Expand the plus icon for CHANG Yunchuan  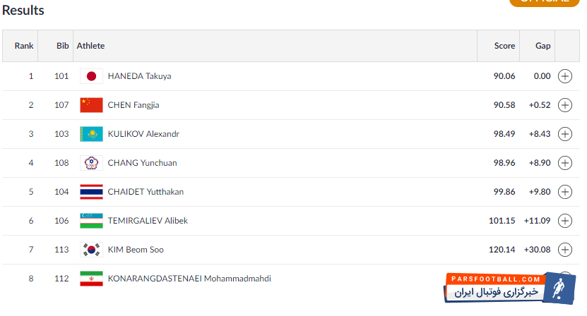(x=565, y=163)
